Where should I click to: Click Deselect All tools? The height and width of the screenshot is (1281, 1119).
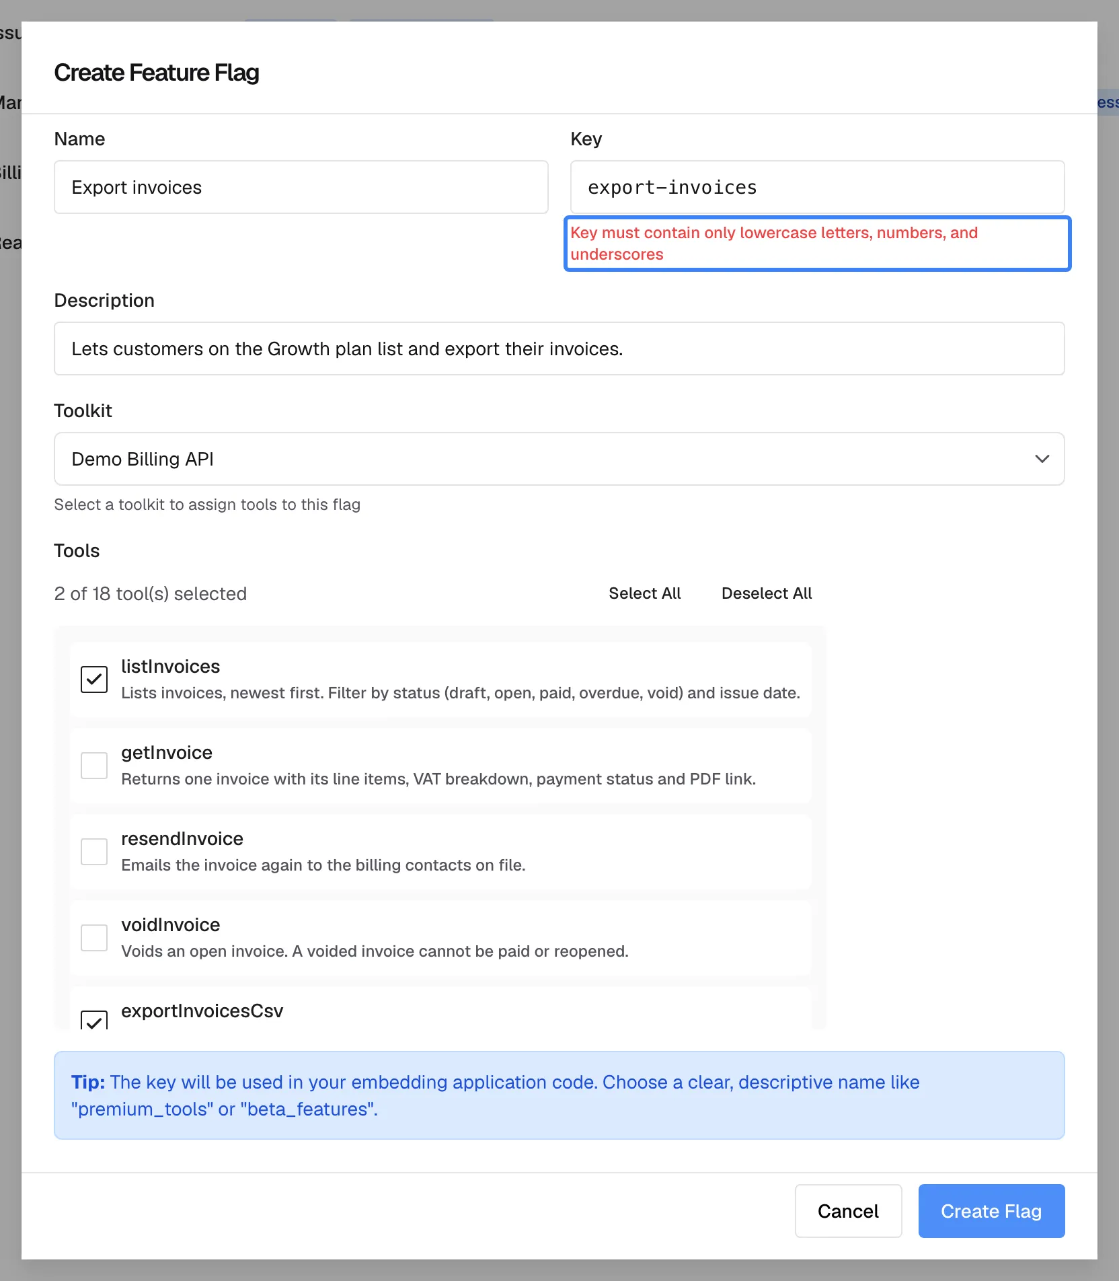click(x=767, y=593)
